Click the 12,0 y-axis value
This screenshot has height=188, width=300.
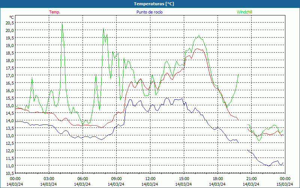10,151
